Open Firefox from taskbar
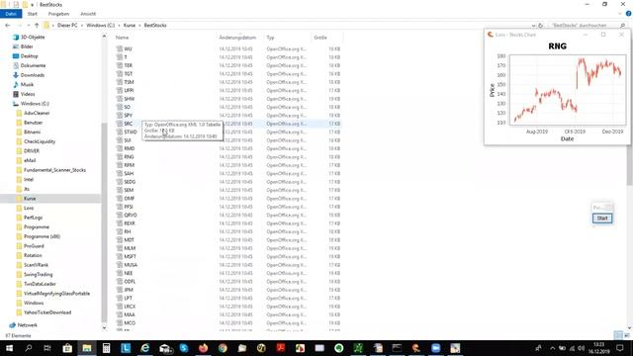The image size is (633, 356). coord(203,348)
